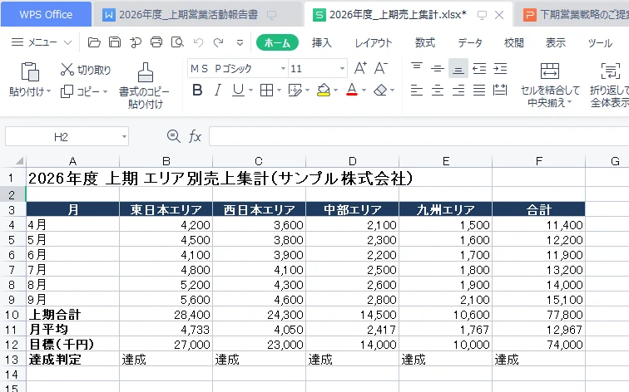Image resolution: width=629 pixels, height=392 pixels.
Task: Select row 10 header
Action: (12, 314)
